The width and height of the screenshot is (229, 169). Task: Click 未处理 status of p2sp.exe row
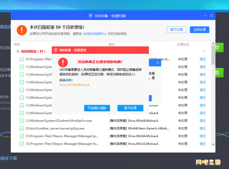click(183, 129)
